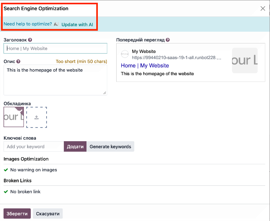Click into the Опис description textarea
Viewport: 270px width, 221px height.
pos(55,80)
